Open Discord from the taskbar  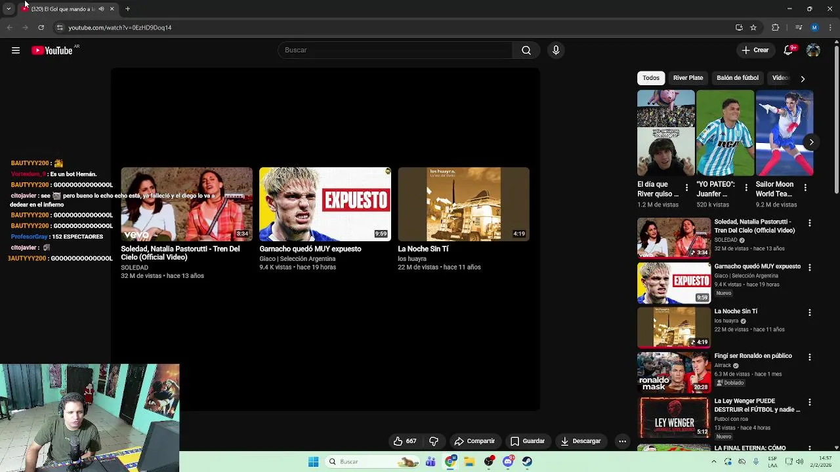pyautogui.click(x=508, y=462)
